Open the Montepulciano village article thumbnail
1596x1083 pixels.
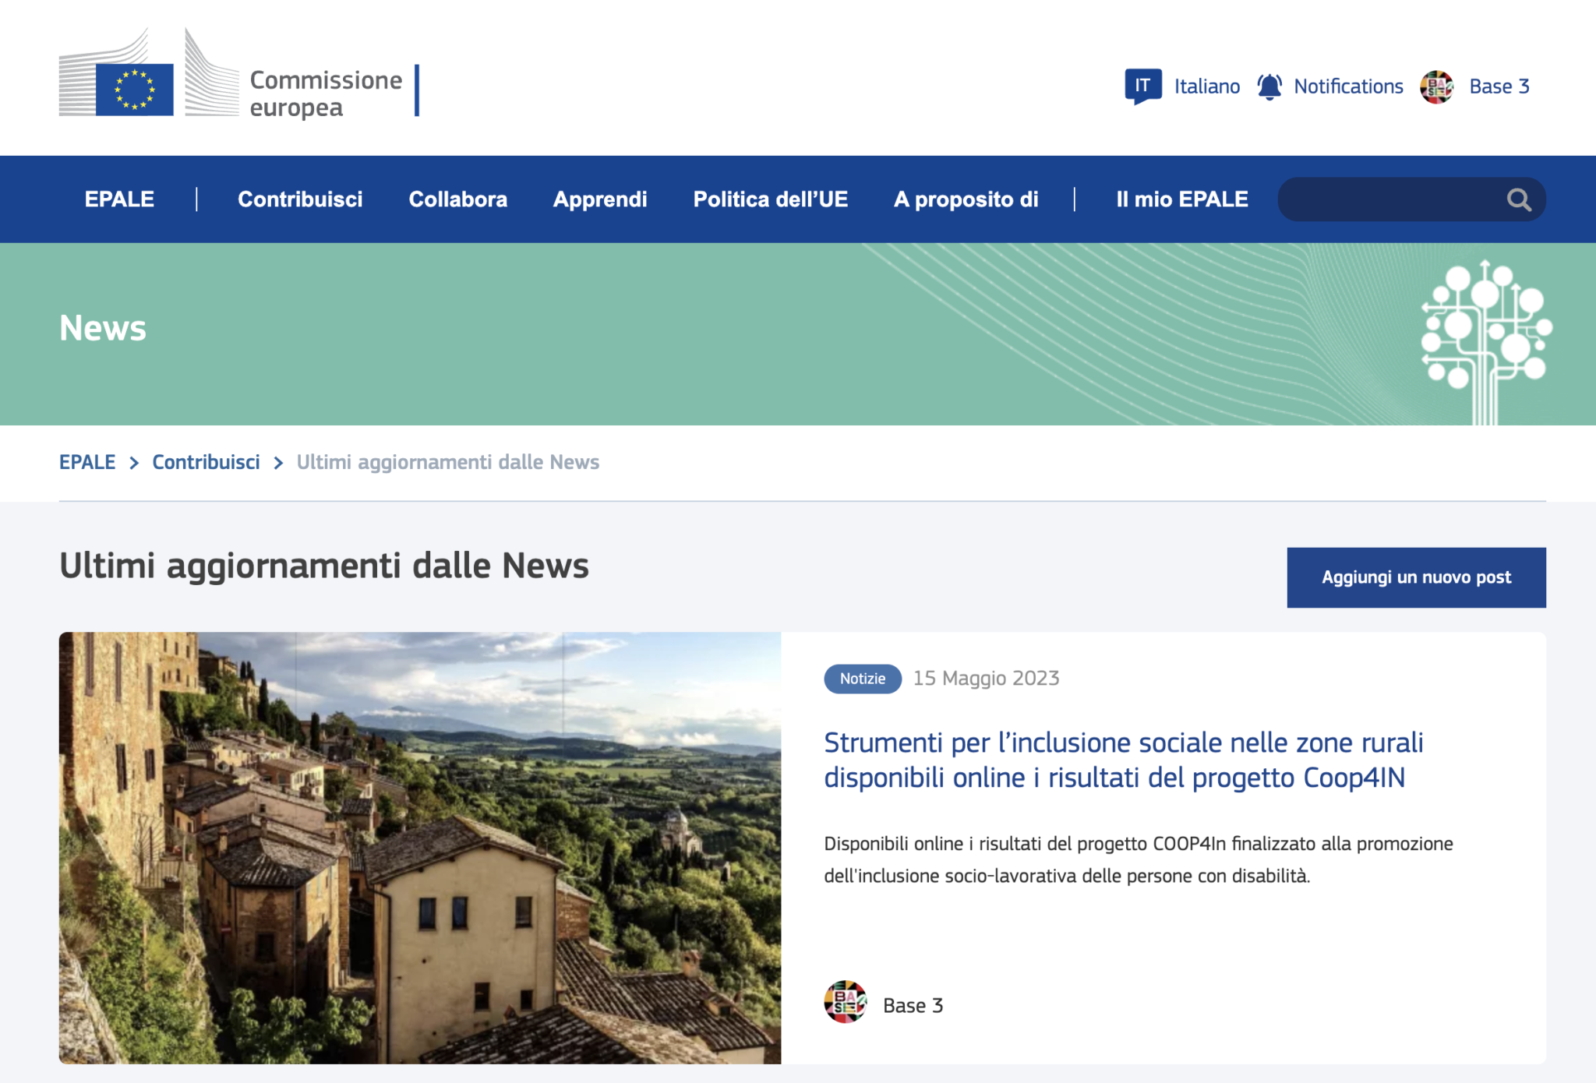point(420,848)
